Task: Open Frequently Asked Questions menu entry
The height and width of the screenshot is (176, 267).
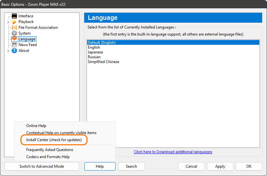Action: (x=50, y=150)
